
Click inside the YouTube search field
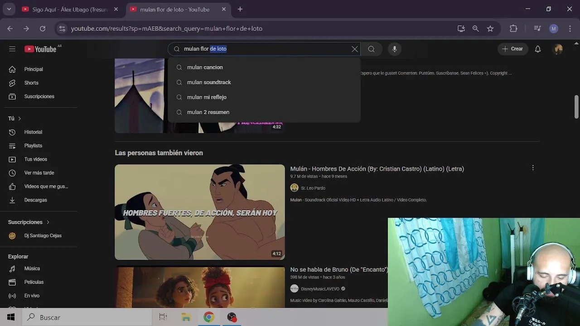[265, 49]
